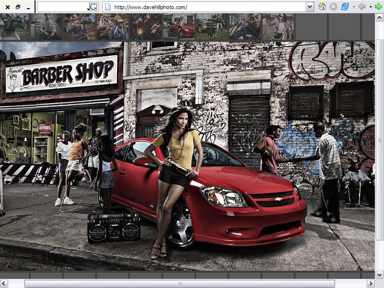Go forward using the green arrow icon
The width and height of the screenshot is (384, 288).
[378, 7]
